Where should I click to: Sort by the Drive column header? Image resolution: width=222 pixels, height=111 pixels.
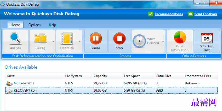(34, 76)
